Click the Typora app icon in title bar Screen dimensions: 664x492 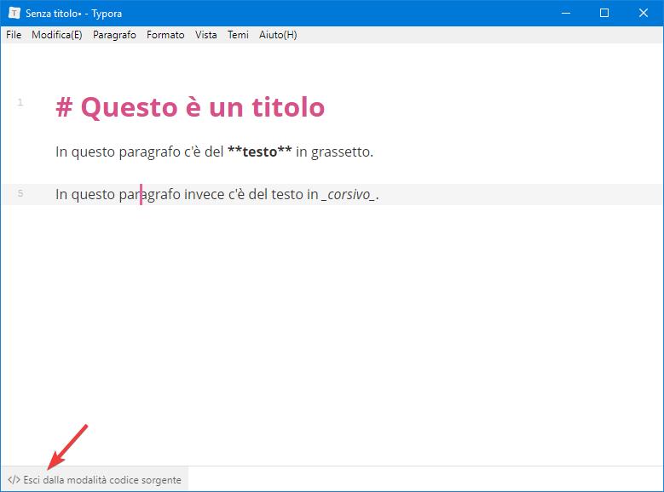(14, 13)
